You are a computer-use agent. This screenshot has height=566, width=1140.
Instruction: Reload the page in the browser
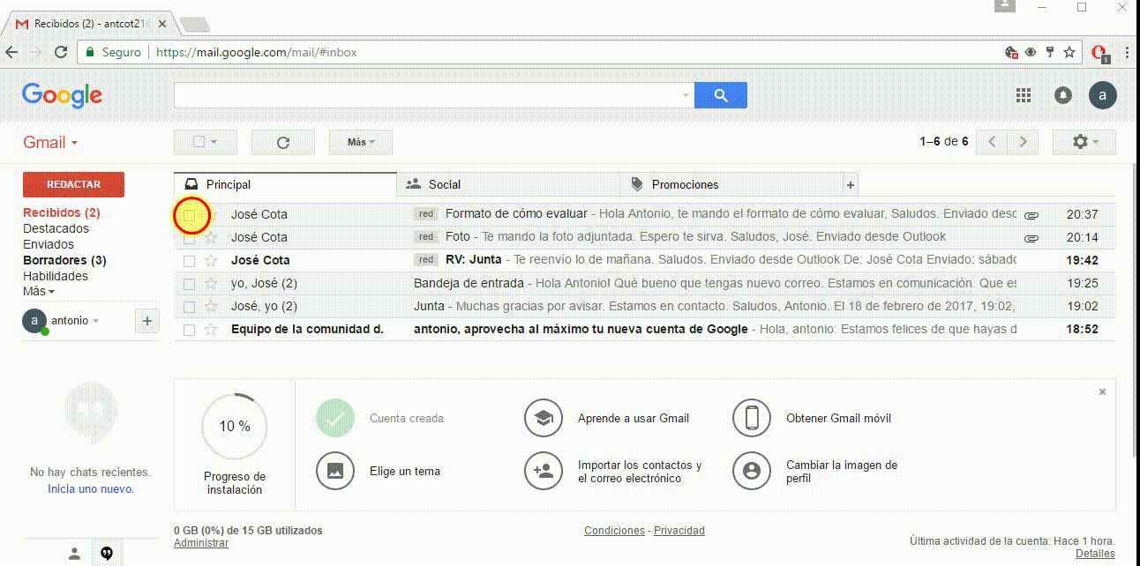[61, 52]
